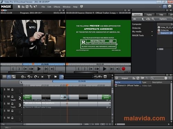Jump to range end in source monitor
173x129 pixels.
coord(118,69)
